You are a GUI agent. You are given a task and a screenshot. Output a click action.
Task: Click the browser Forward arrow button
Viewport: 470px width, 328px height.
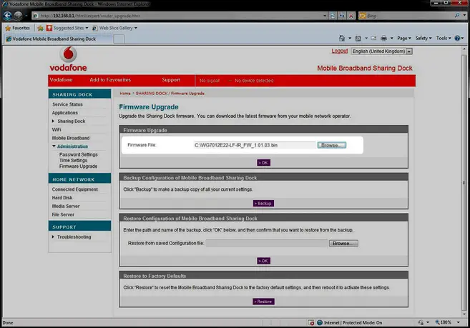(x=18, y=16)
